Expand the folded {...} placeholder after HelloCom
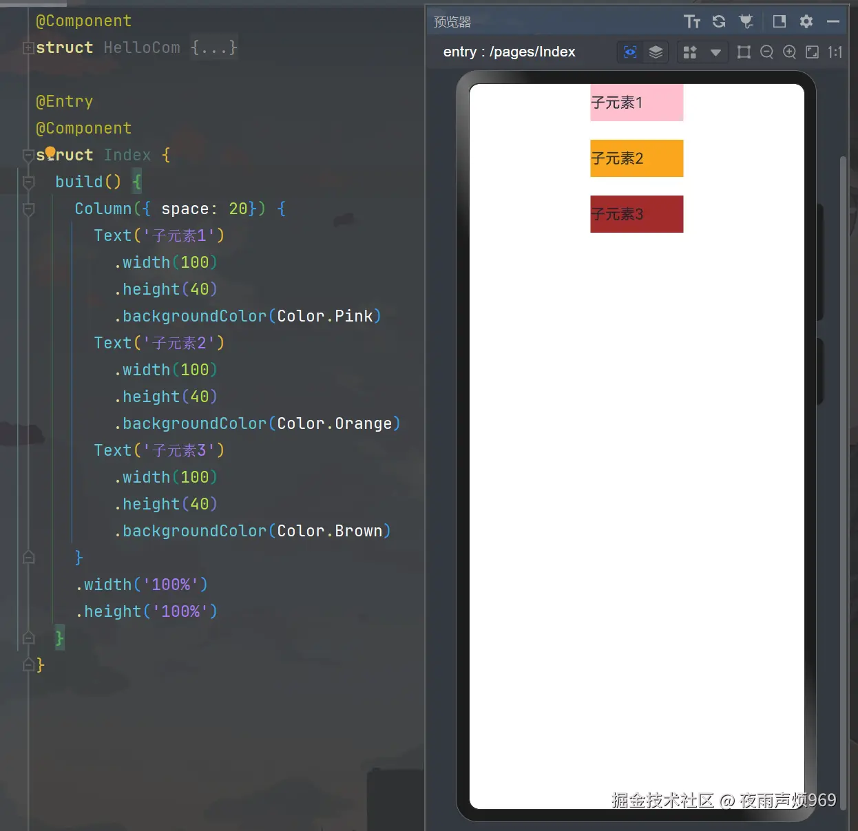This screenshot has width=858, height=831. pos(214,48)
